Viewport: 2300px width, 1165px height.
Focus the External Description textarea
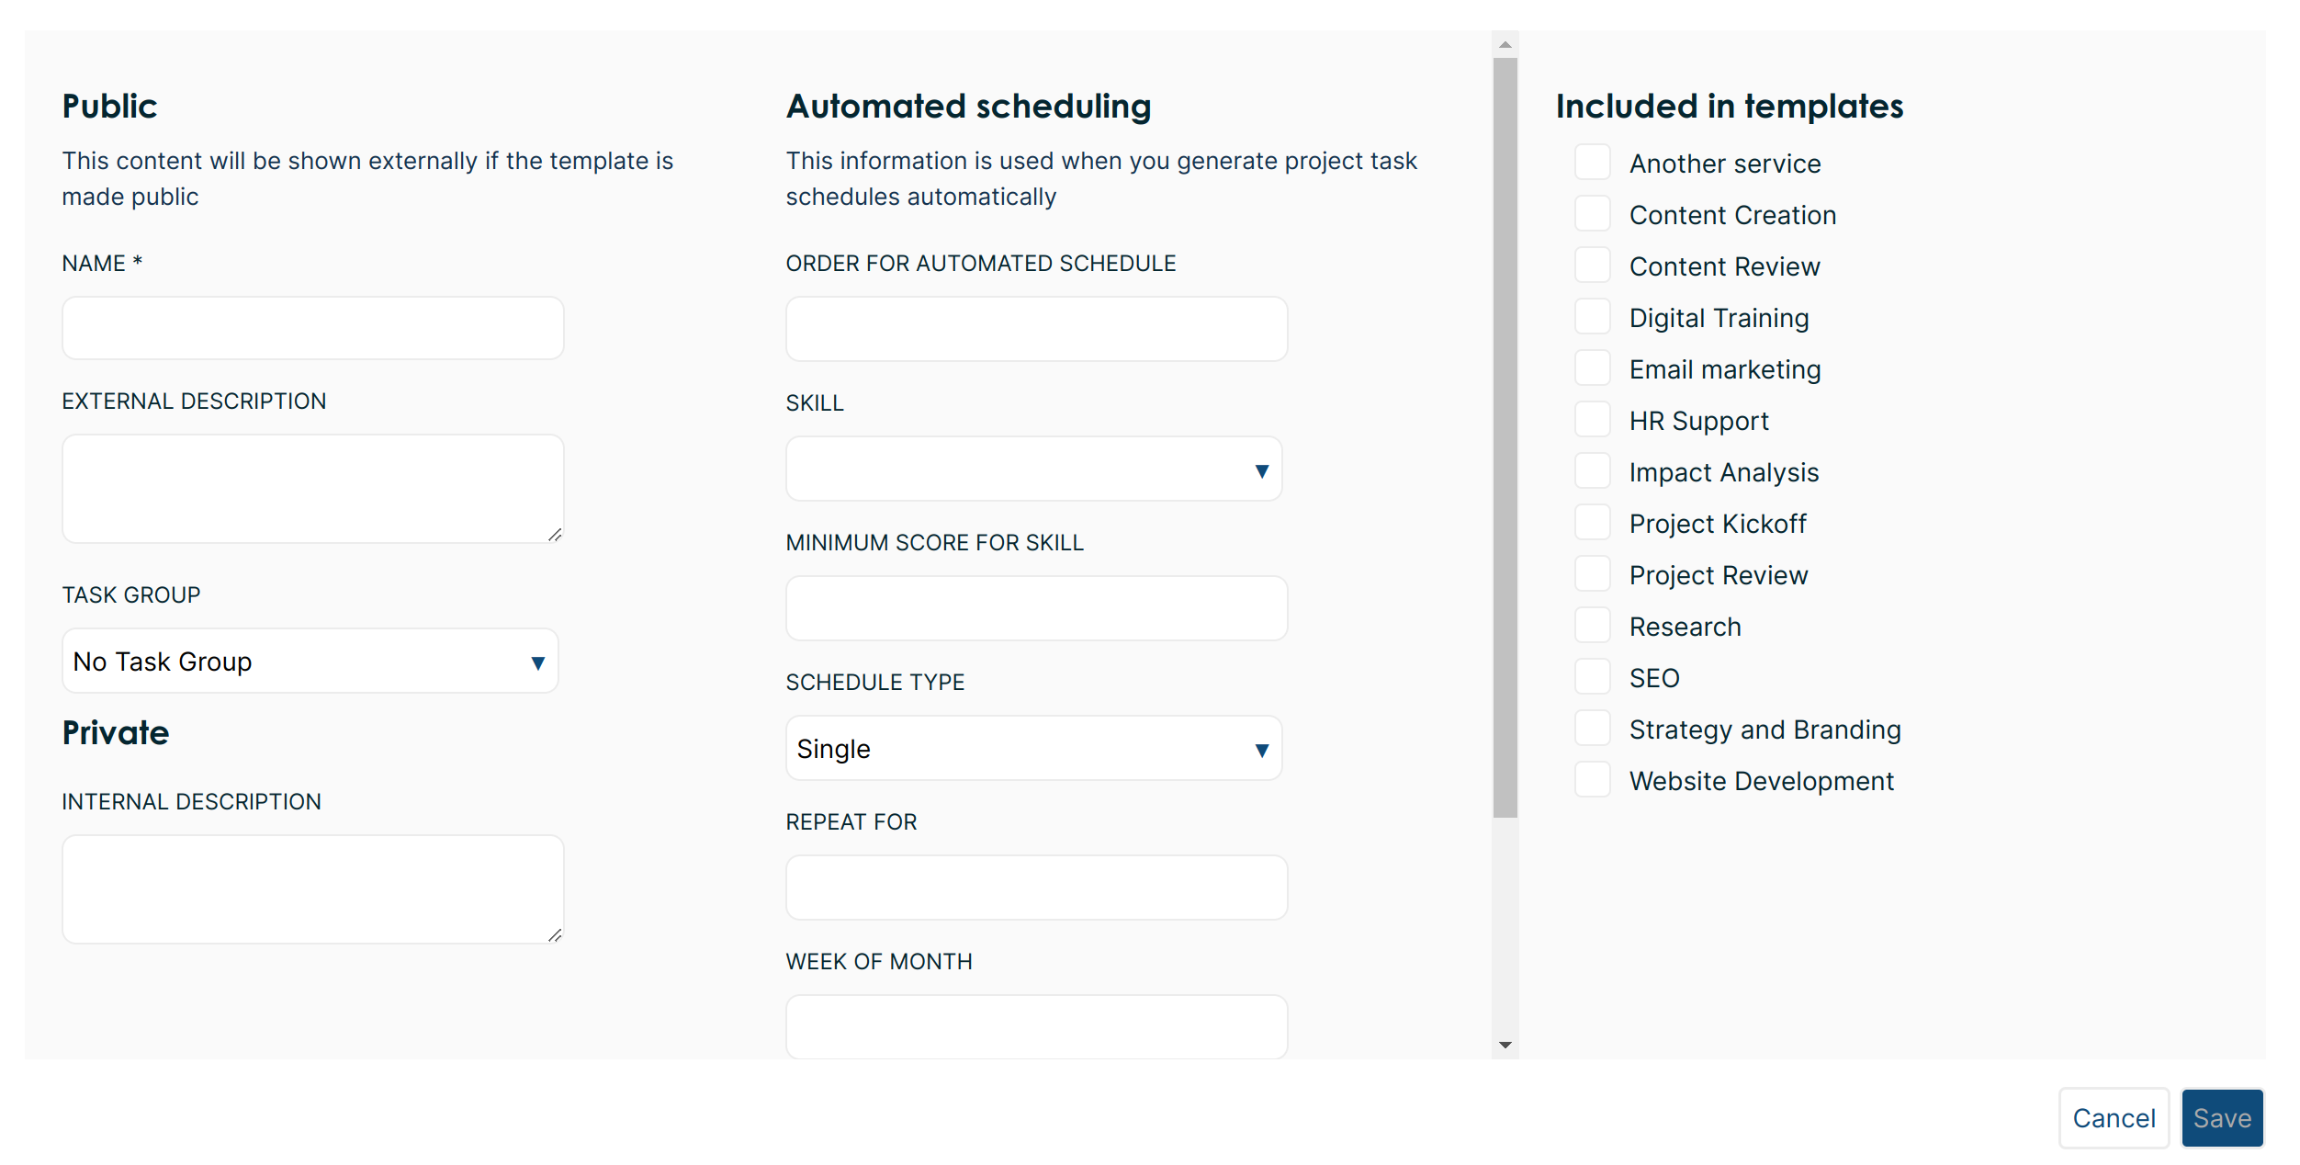coord(312,489)
